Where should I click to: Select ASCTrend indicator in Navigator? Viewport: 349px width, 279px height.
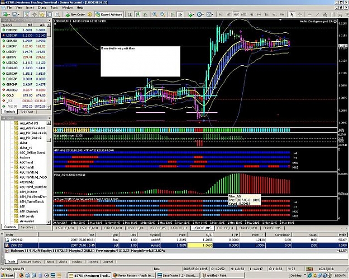[26, 162]
